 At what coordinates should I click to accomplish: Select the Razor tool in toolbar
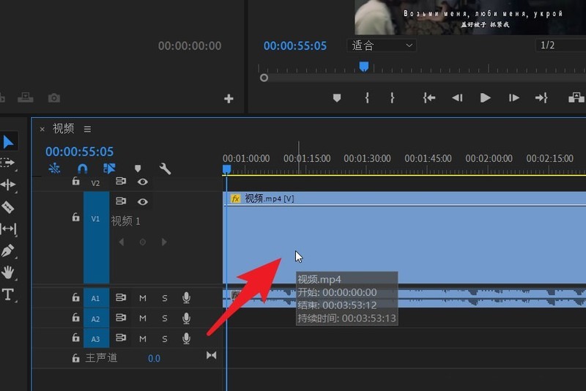click(x=8, y=207)
